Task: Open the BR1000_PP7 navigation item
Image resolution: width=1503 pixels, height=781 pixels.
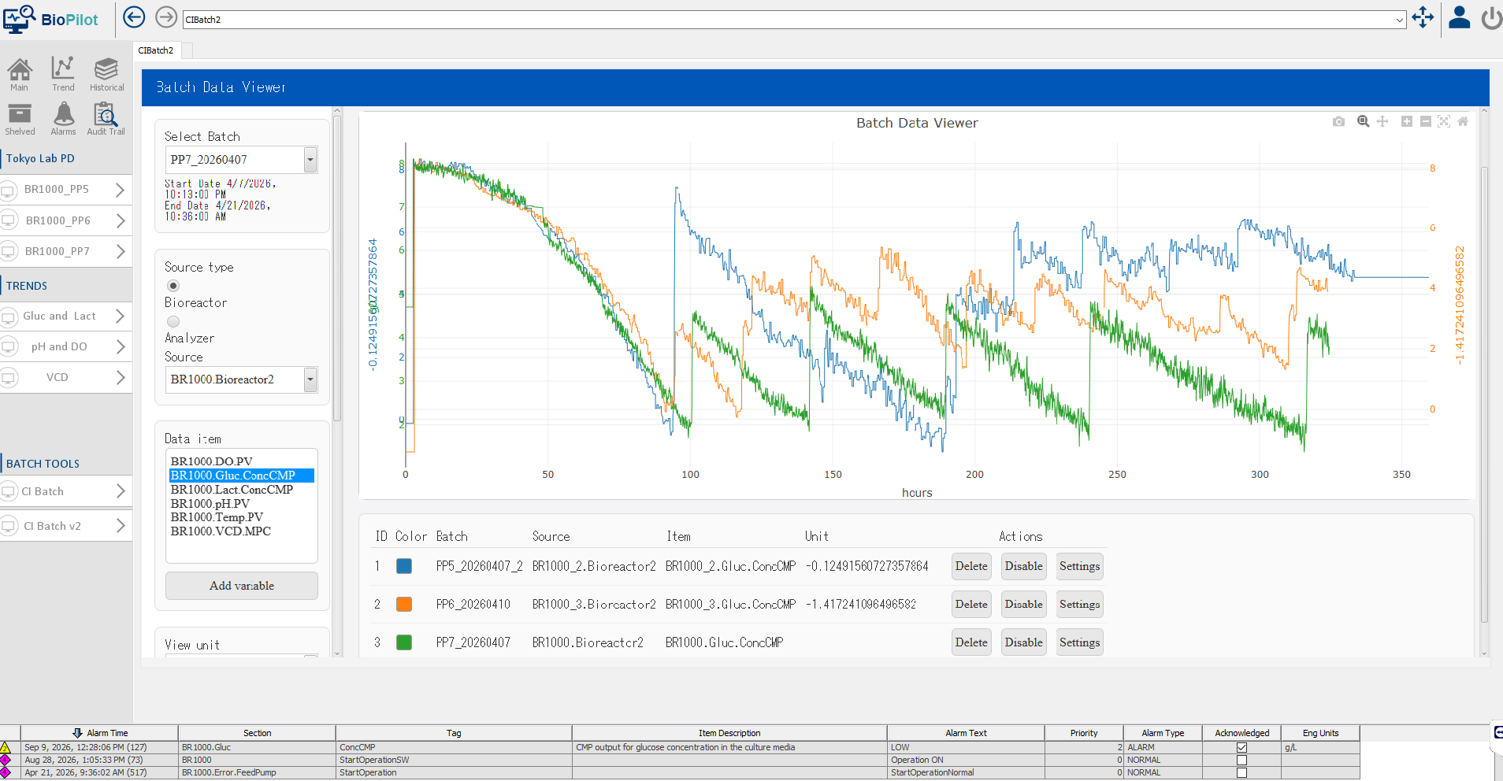Action: click(66, 251)
